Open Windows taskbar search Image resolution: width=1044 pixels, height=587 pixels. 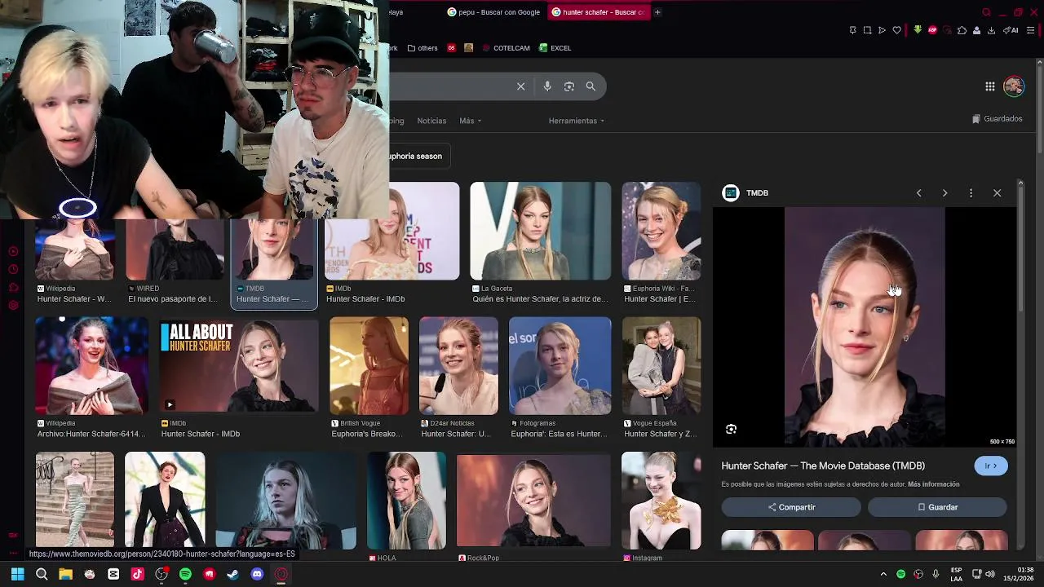coord(42,574)
